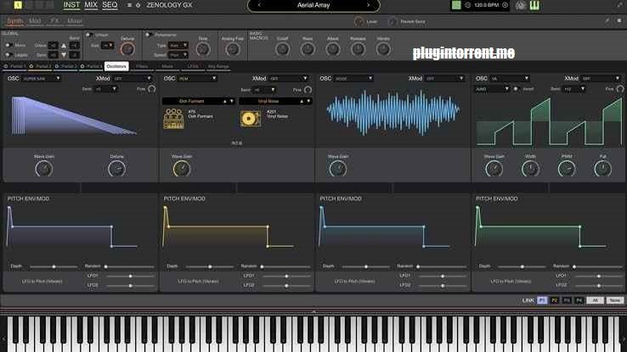Image resolution: width=627 pixels, height=352 pixels.
Task: Click LINK All button
Action: click(x=595, y=300)
